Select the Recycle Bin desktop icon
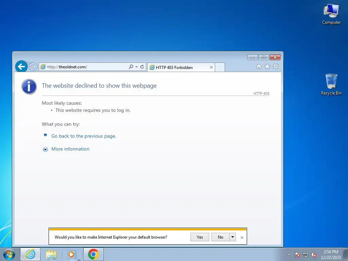This screenshot has height=261, width=348. pyautogui.click(x=331, y=85)
